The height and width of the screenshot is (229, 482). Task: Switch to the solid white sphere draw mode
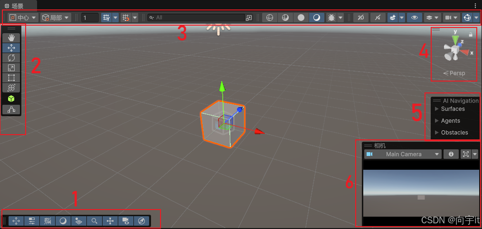click(x=301, y=18)
